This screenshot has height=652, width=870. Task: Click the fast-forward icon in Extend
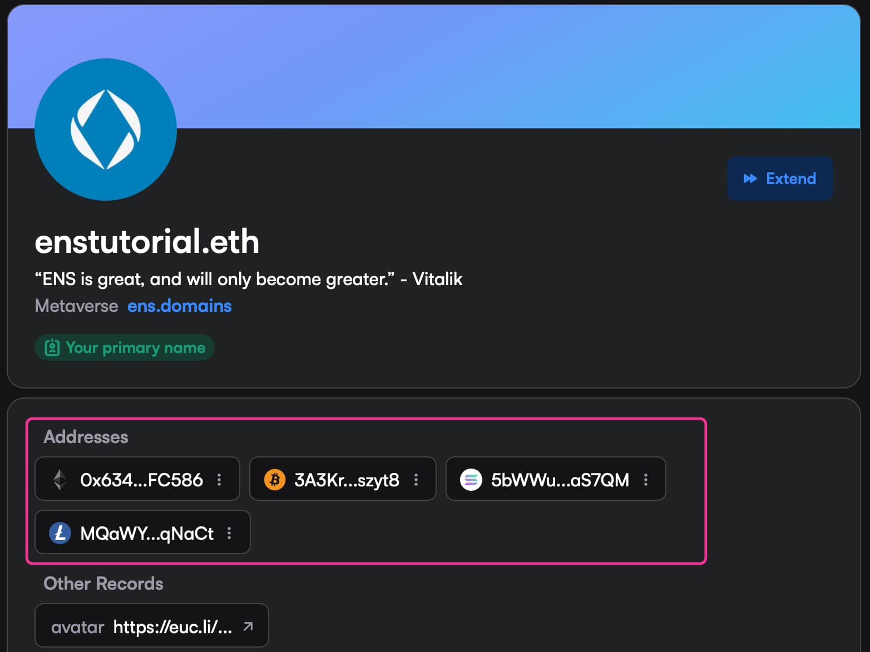(750, 178)
